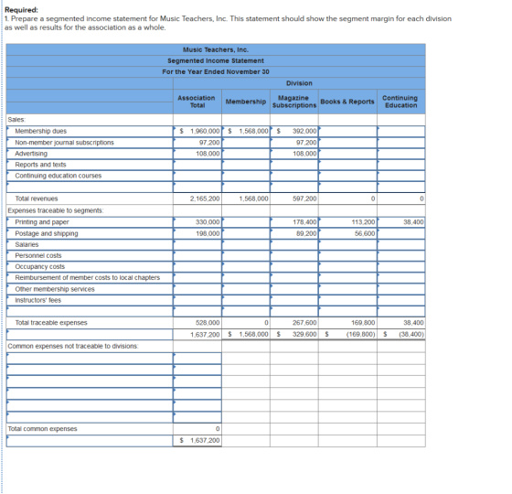Screen dimensions: 512x494
Task: Click final Association Total $ 1,637,200
Action: (x=200, y=441)
